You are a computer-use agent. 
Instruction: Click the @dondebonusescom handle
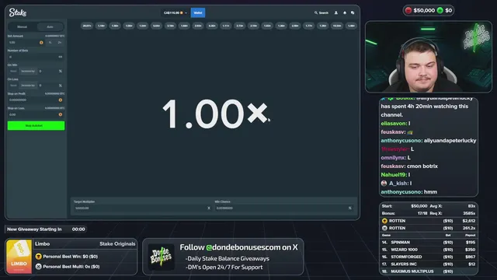click(243, 247)
